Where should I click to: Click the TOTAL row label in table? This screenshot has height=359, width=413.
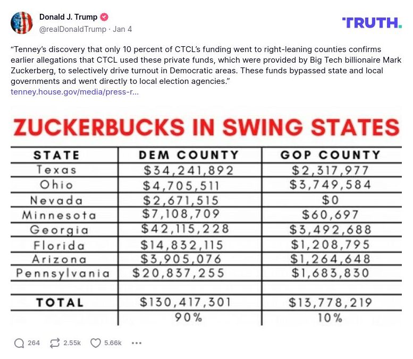click(60, 302)
